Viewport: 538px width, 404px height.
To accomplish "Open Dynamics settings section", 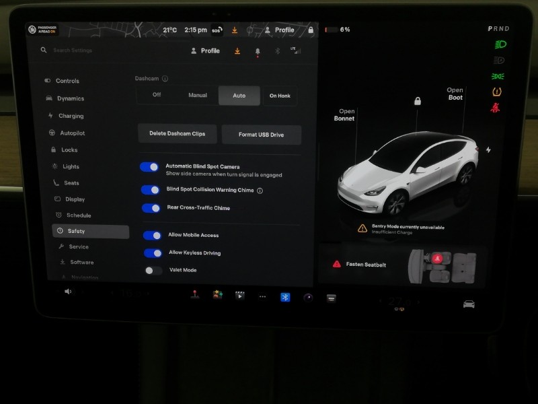I will 65,98.
